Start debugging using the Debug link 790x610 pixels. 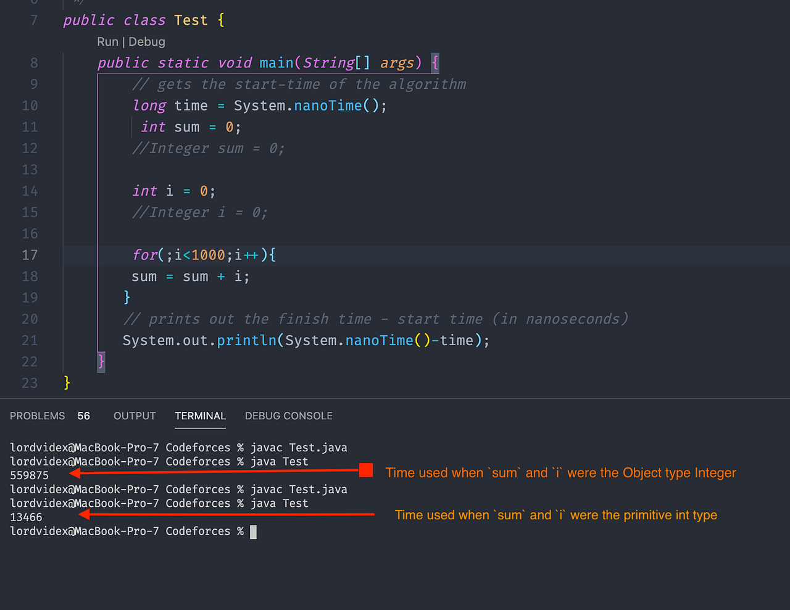(x=147, y=41)
